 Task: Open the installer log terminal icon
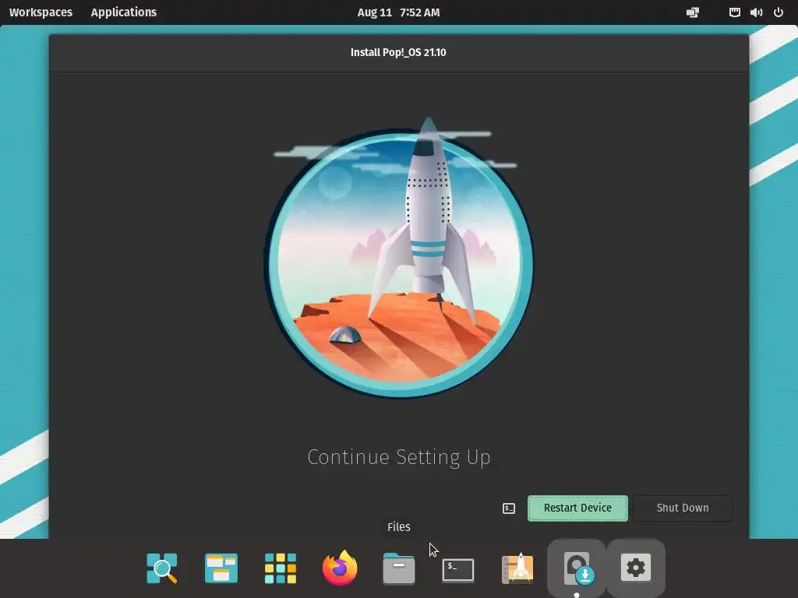pyautogui.click(x=508, y=508)
